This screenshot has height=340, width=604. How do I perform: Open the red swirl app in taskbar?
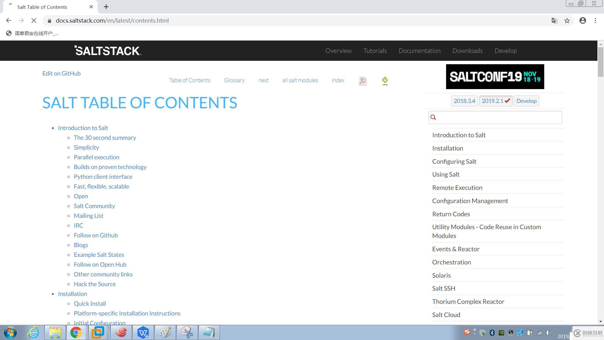pyautogui.click(x=121, y=332)
